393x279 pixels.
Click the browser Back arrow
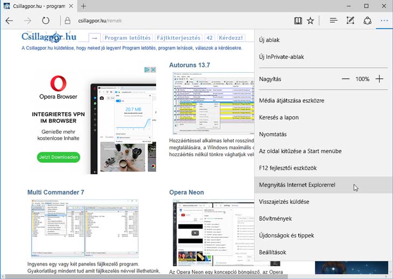click(9, 21)
